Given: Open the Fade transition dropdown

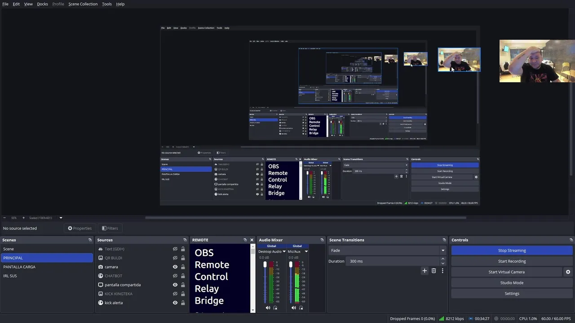Looking at the screenshot, I should 387,250.
